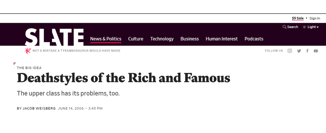The height and width of the screenshot is (133, 326).
Task: Click the magnifying glass Search icon
Action: click(284, 27)
